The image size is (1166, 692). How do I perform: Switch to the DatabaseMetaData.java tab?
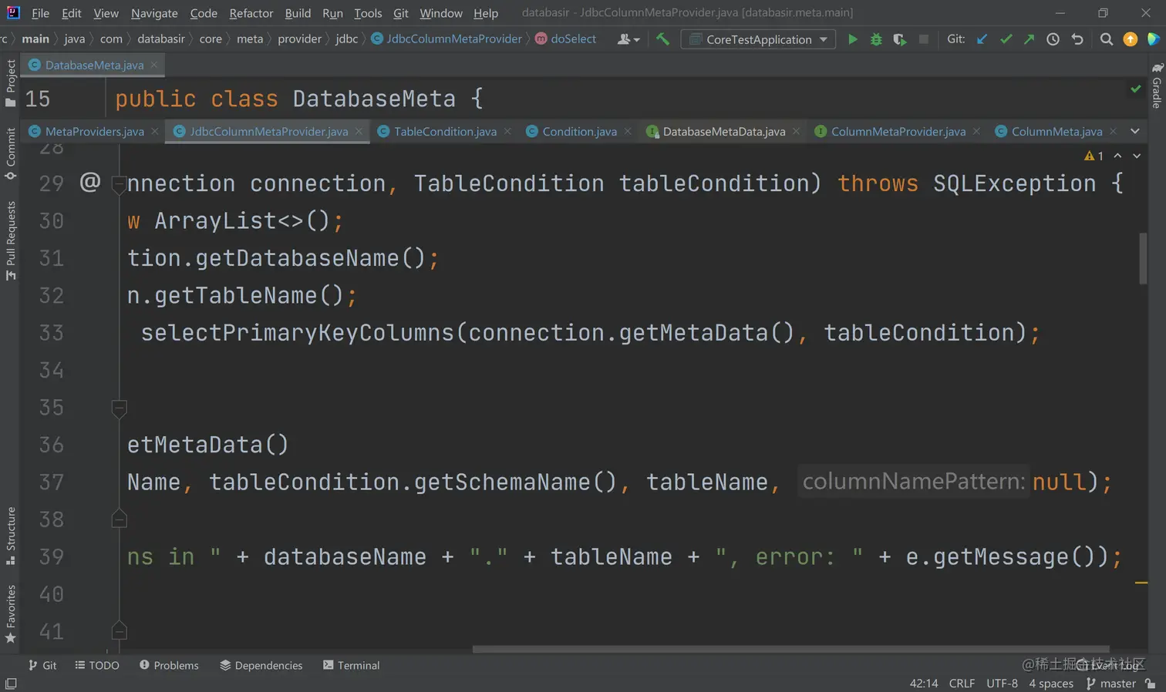[x=724, y=131]
